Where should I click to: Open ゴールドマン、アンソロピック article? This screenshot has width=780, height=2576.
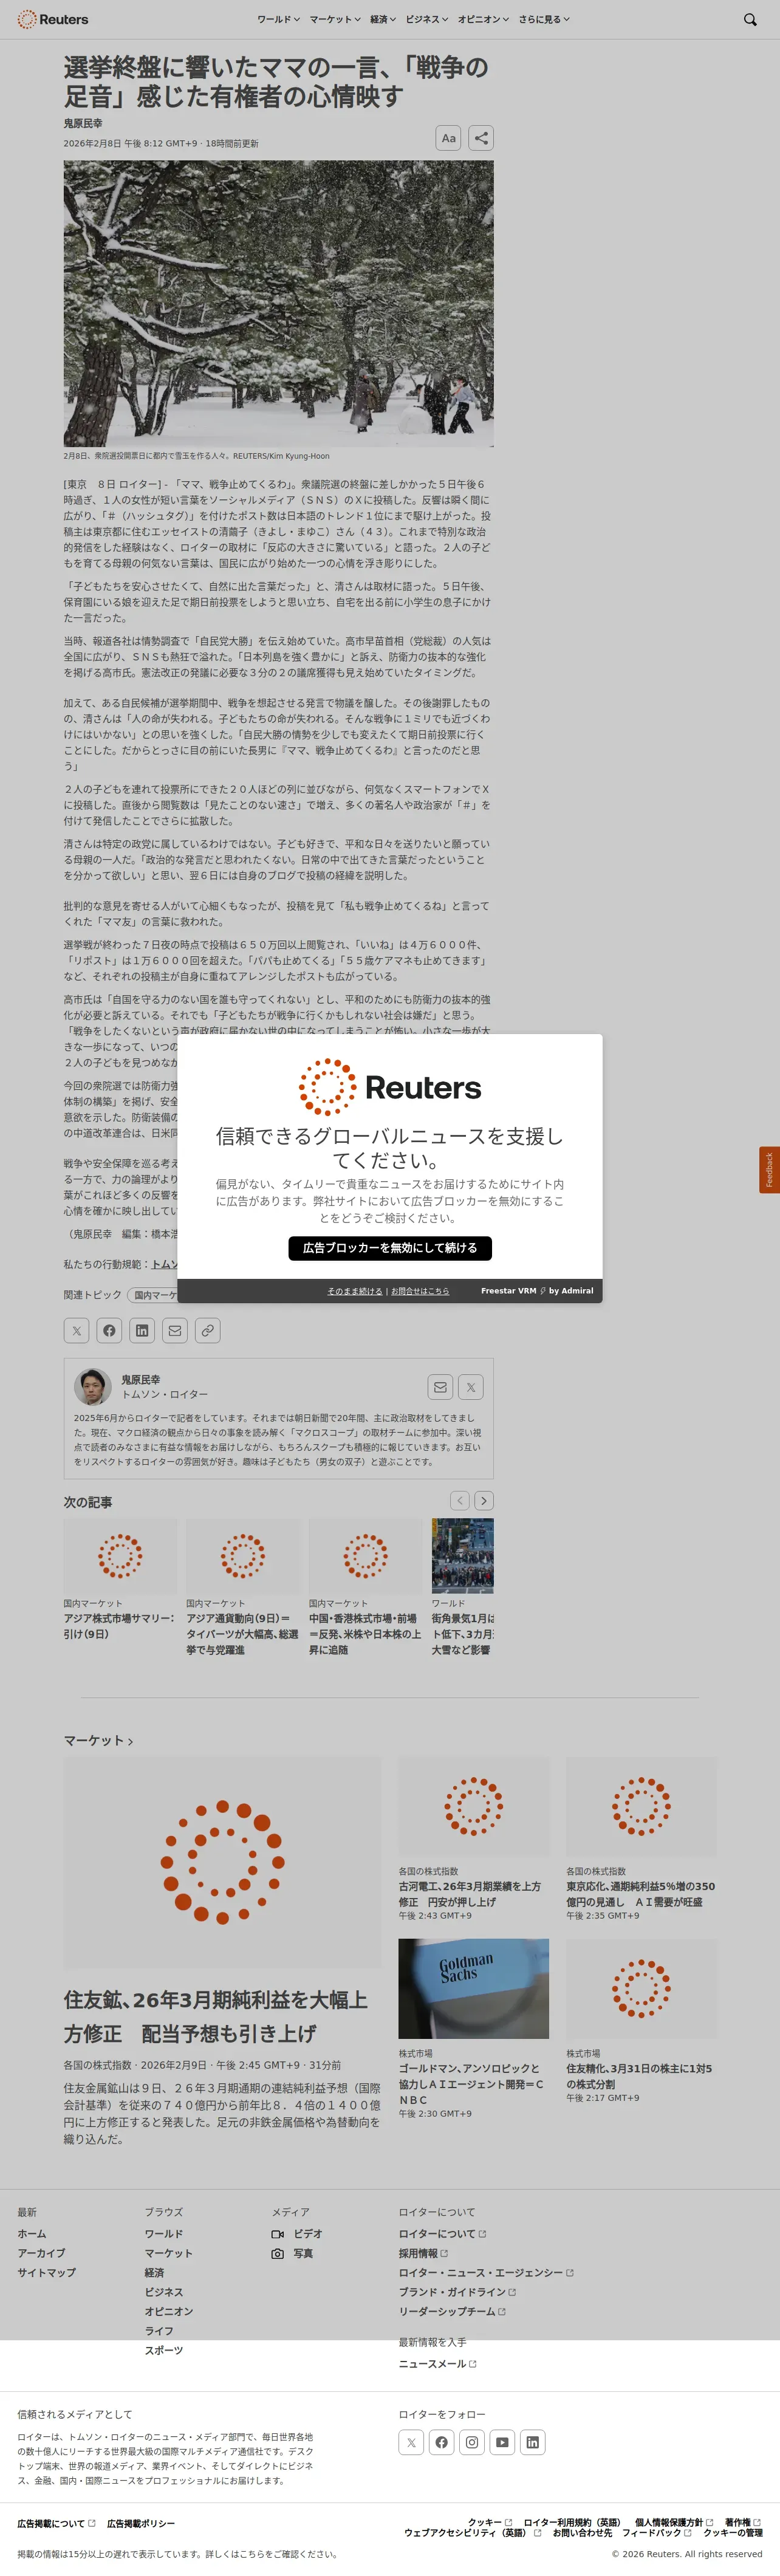pos(471,2084)
